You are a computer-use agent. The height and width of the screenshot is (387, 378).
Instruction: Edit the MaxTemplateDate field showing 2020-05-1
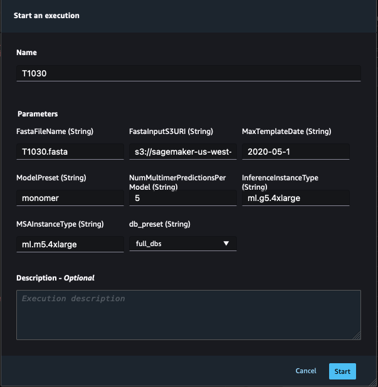pyautogui.click(x=296, y=152)
